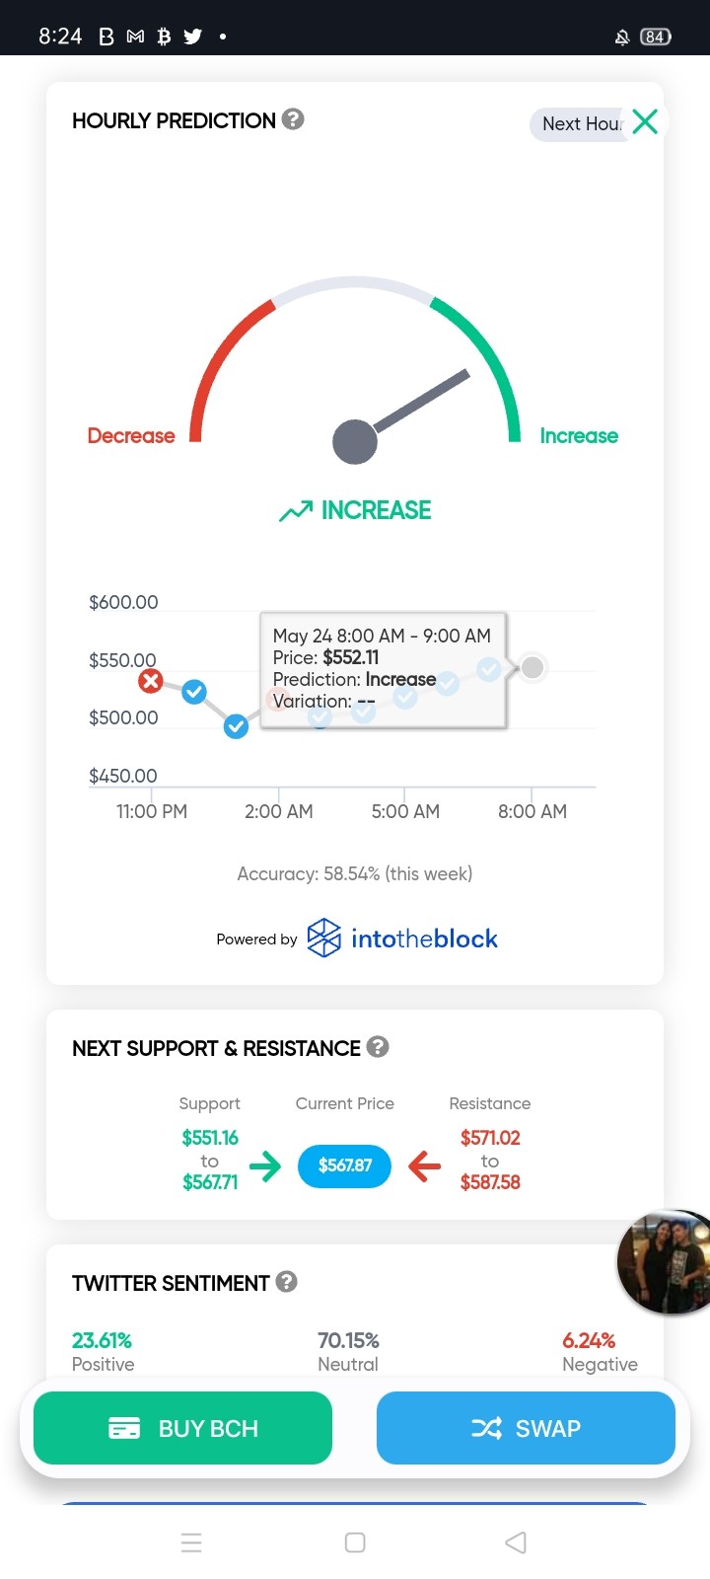
Task: Tap the gauge needle hub
Action: [x=355, y=441]
